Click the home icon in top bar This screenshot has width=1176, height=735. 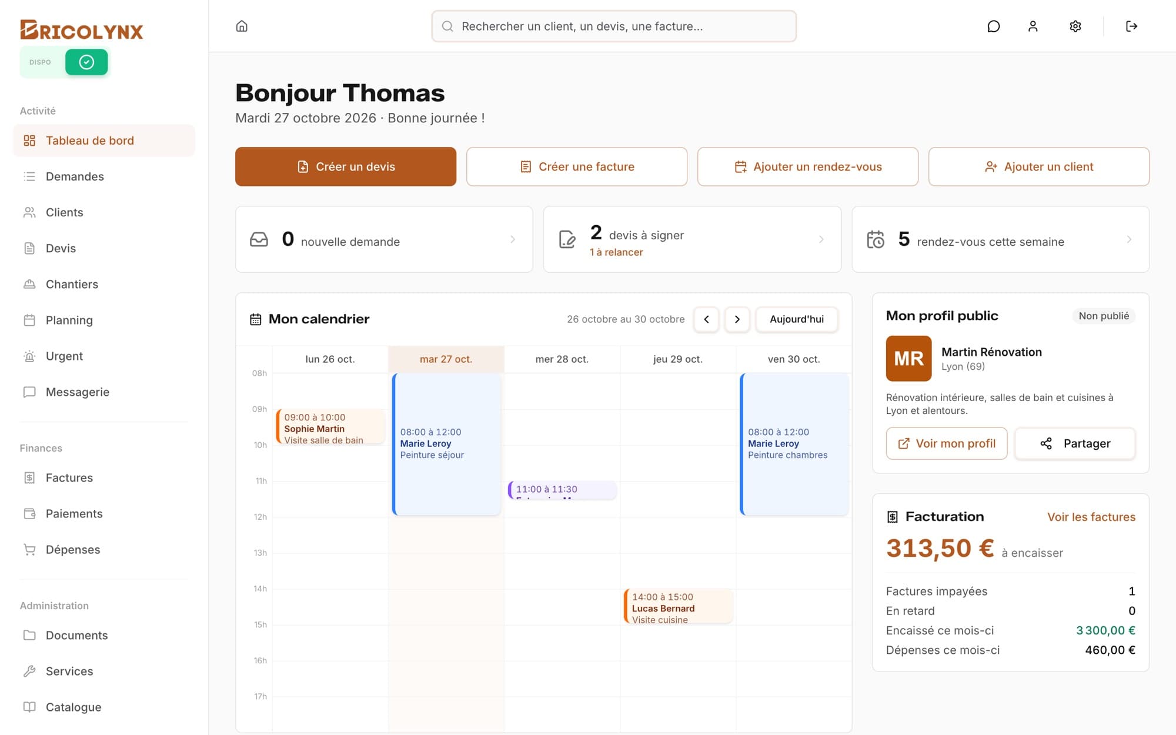242,26
